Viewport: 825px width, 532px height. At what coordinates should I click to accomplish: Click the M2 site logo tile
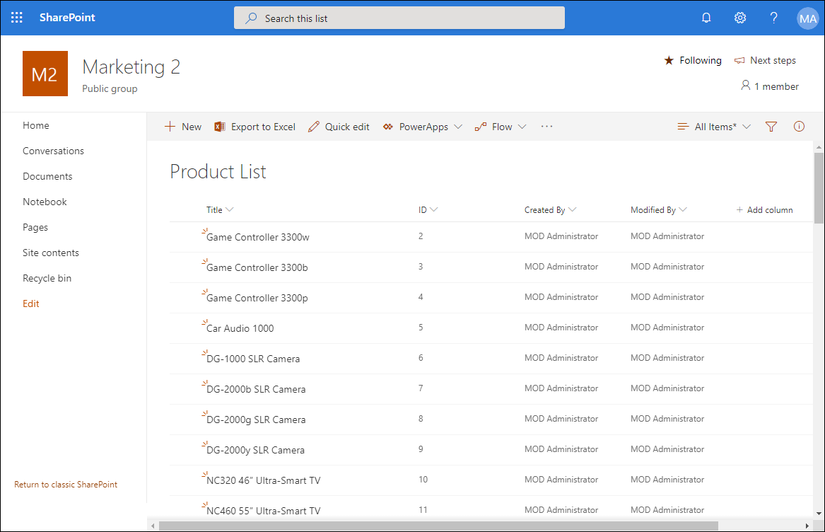point(45,74)
